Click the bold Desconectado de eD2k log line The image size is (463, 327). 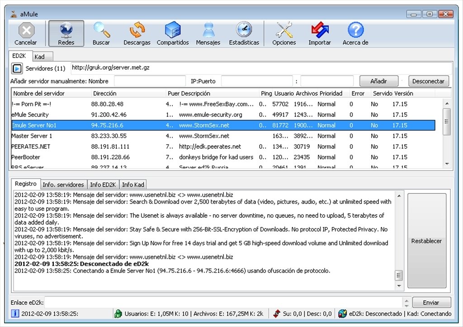point(81,264)
